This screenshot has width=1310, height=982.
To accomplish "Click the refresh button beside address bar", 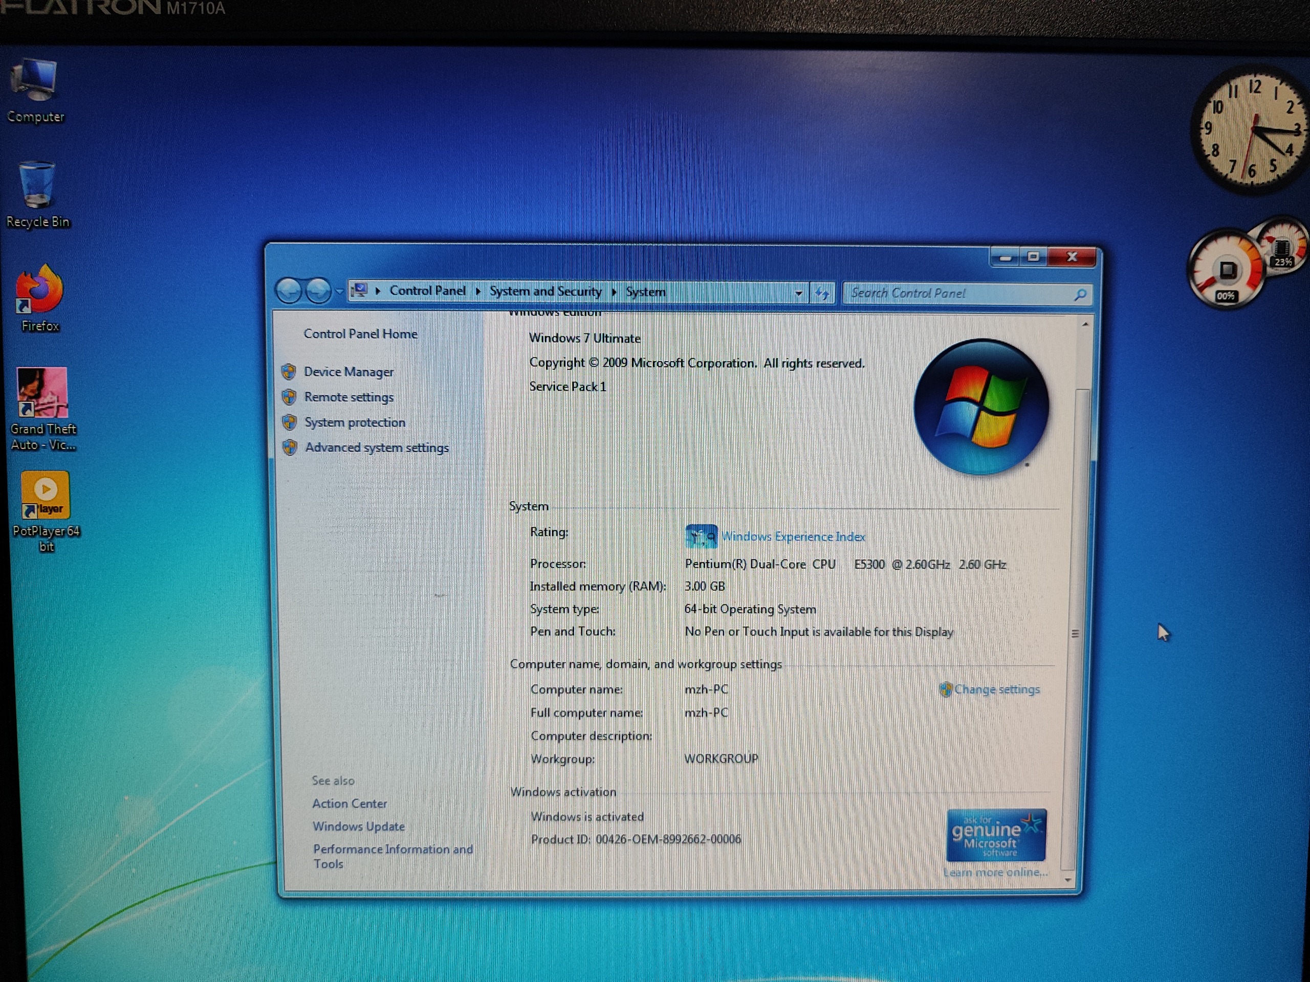I will point(822,293).
